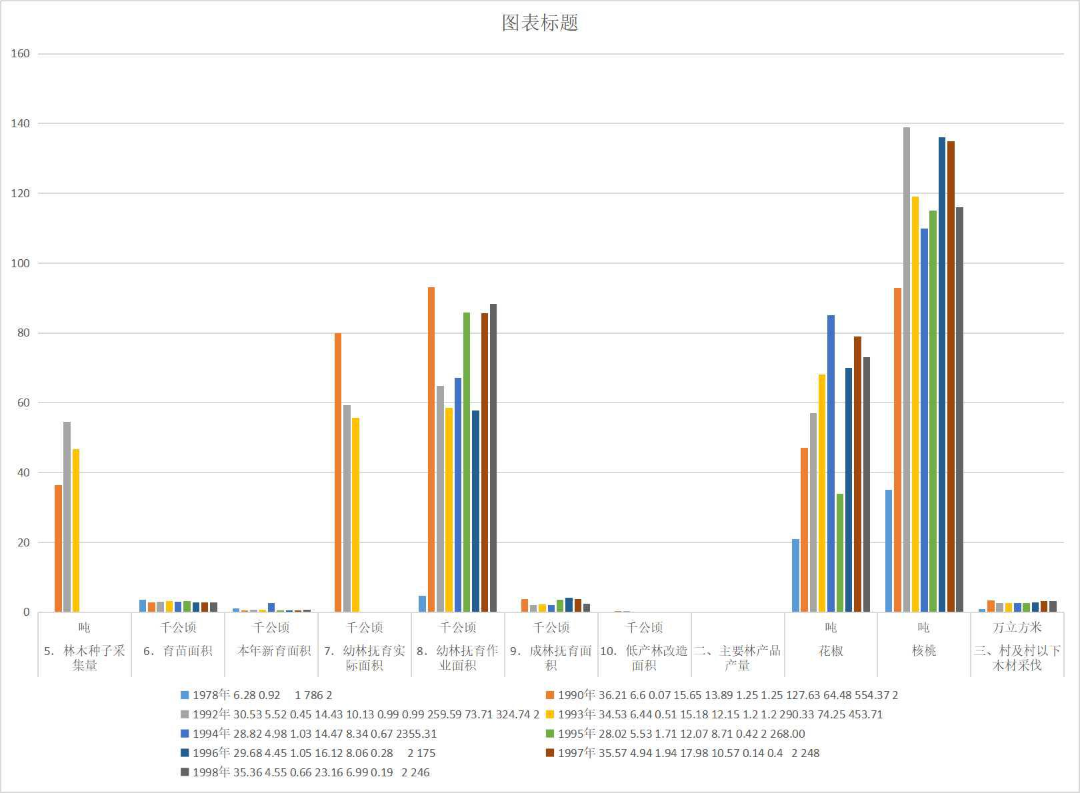Select legend entry text starting 1993年 34.53
This screenshot has height=793, width=1080.
click(720, 714)
